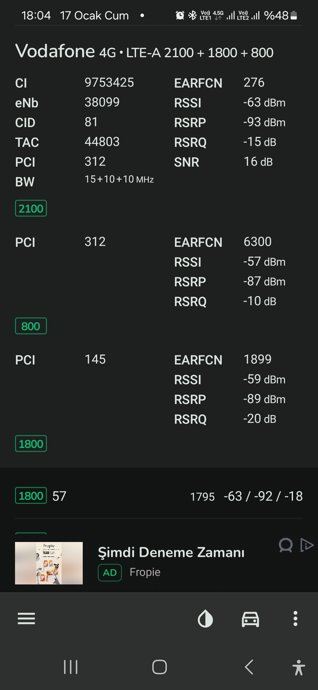The width and height of the screenshot is (318, 690).
Task: Open the accessibility shortcut icon
Action: click(299, 668)
